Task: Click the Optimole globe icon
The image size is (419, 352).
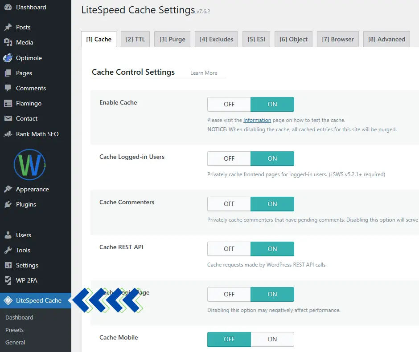Action: 8,58
